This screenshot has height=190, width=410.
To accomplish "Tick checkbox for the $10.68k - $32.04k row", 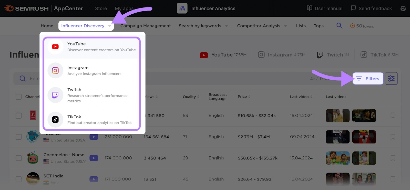I will coord(18,116).
